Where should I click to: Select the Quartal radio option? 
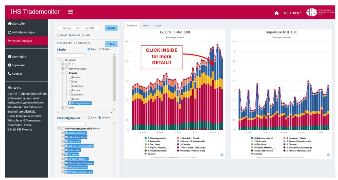[70, 35]
